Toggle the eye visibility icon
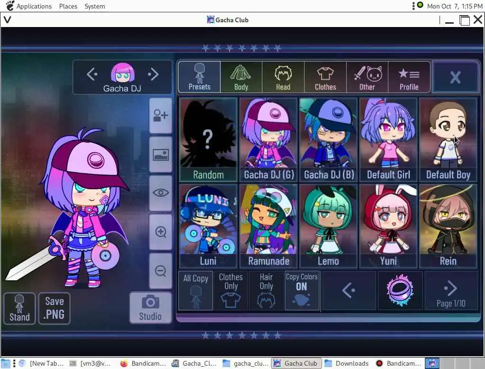Screen dimensions: 485x369 (x=161, y=193)
